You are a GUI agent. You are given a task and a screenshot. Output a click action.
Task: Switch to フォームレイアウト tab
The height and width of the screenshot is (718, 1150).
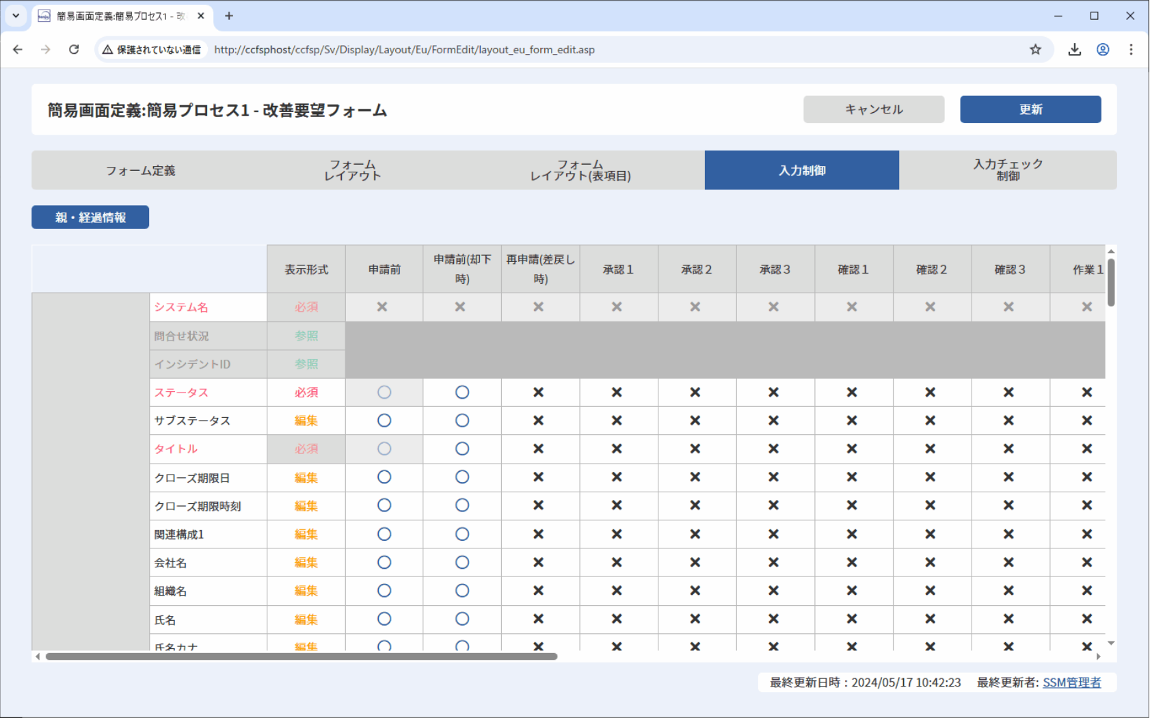(353, 170)
